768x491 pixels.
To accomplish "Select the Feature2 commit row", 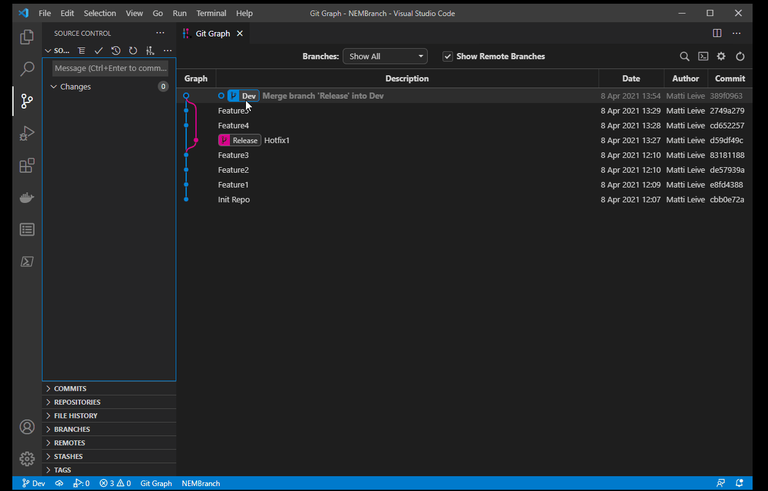I will coord(464,170).
